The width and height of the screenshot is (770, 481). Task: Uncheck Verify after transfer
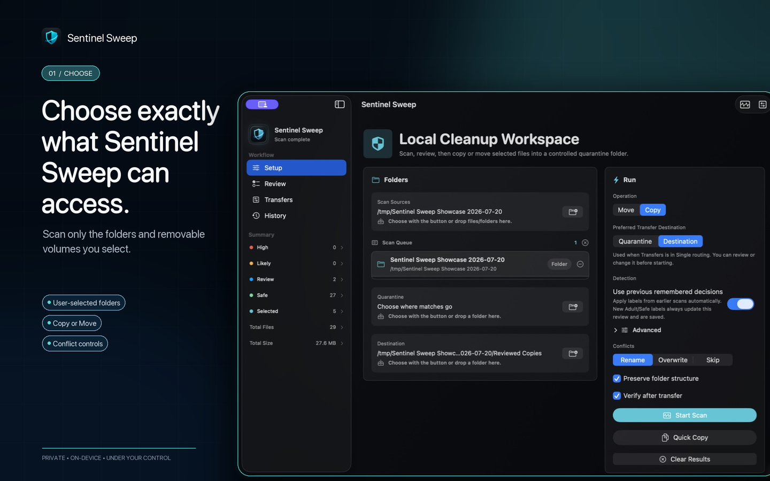[x=617, y=396]
